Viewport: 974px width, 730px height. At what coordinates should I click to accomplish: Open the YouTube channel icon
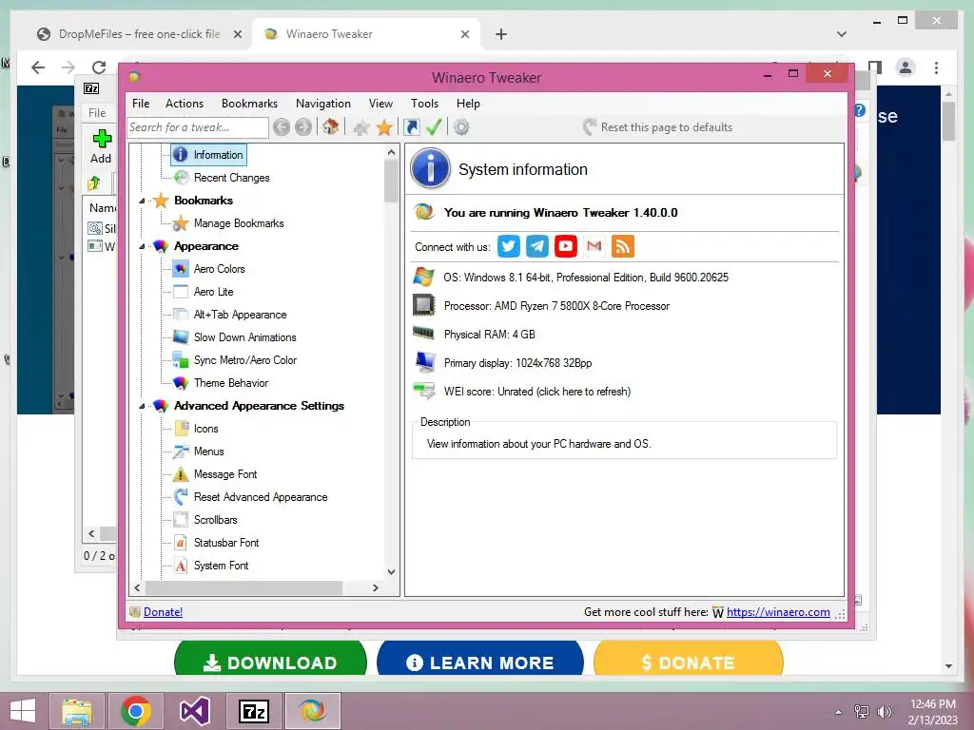(x=566, y=246)
